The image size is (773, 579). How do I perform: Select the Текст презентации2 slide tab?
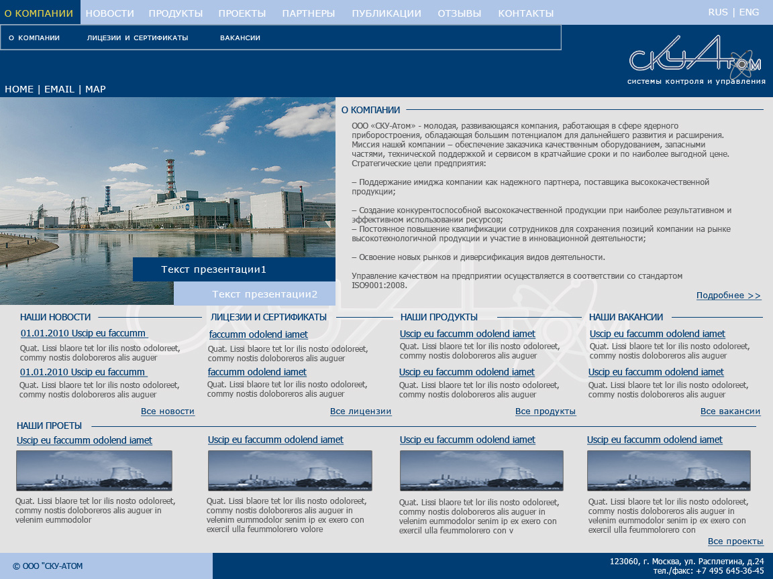tap(254, 294)
